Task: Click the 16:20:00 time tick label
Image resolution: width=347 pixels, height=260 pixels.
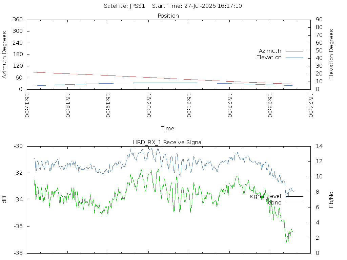Action: click(x=148, y=106)
